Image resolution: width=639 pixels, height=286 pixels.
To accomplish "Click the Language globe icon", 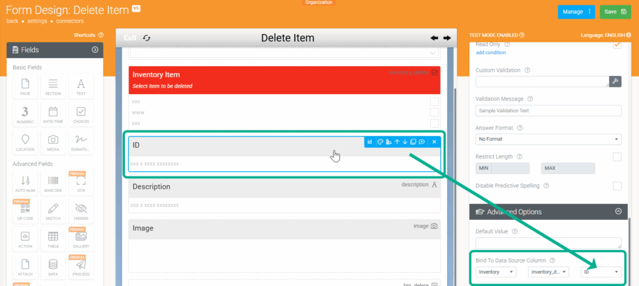I will point(629,36).
